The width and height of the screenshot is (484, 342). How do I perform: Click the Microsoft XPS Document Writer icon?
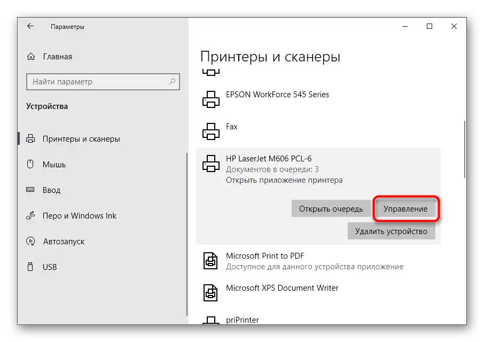[210, 293]
